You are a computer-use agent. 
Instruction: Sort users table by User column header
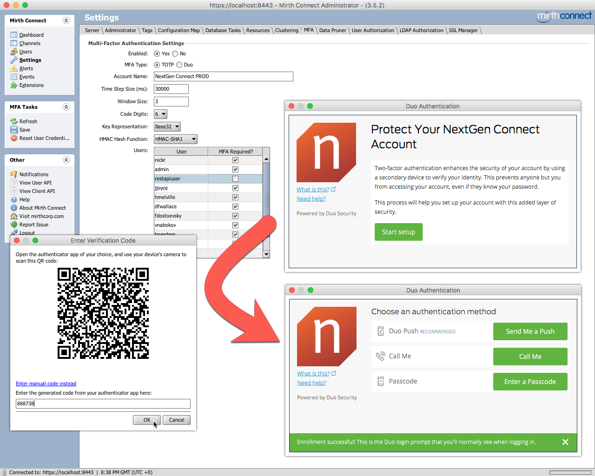[x=181, y=152]
